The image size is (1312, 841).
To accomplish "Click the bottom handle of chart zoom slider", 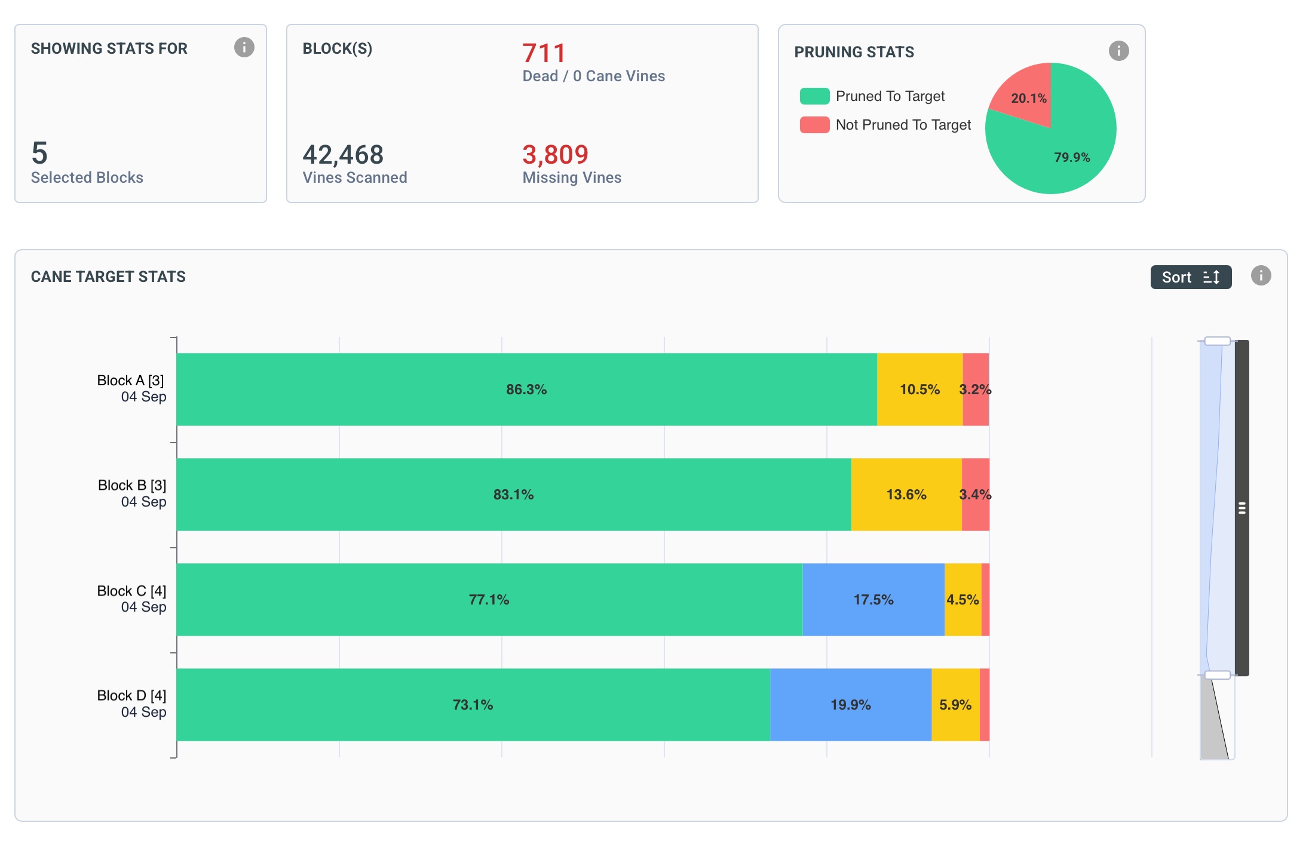I will [x=1217, y=675].
